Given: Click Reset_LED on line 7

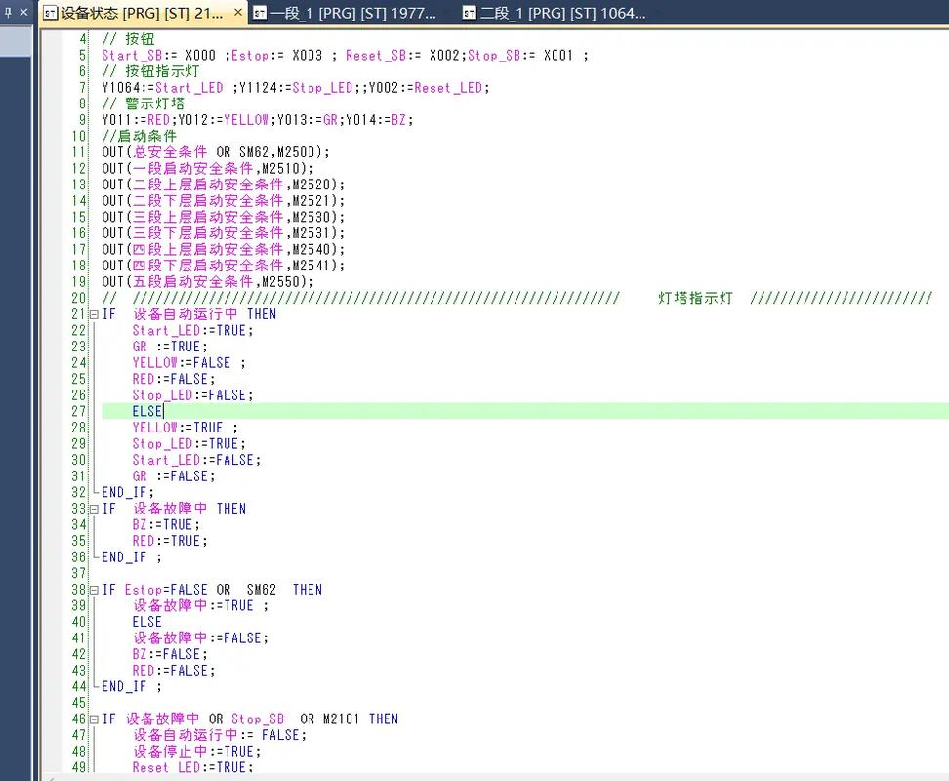Looking at the screenshot, I should (x=448, y=88).
